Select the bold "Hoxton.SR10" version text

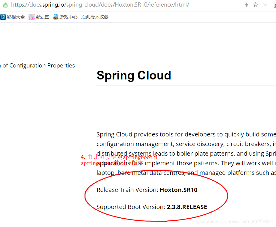point(178,190)
